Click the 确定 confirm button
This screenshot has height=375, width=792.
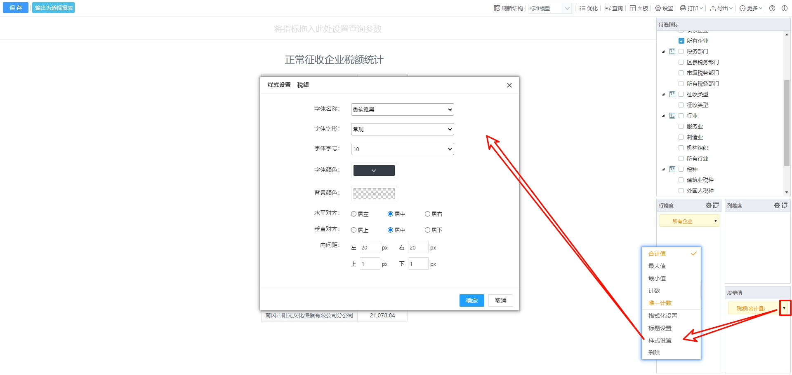coord(471,300)
